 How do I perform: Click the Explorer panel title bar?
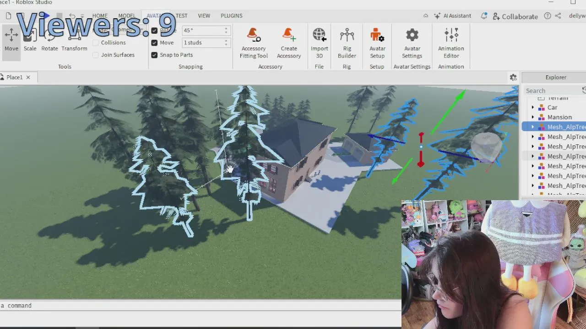[x=554, y=77]
